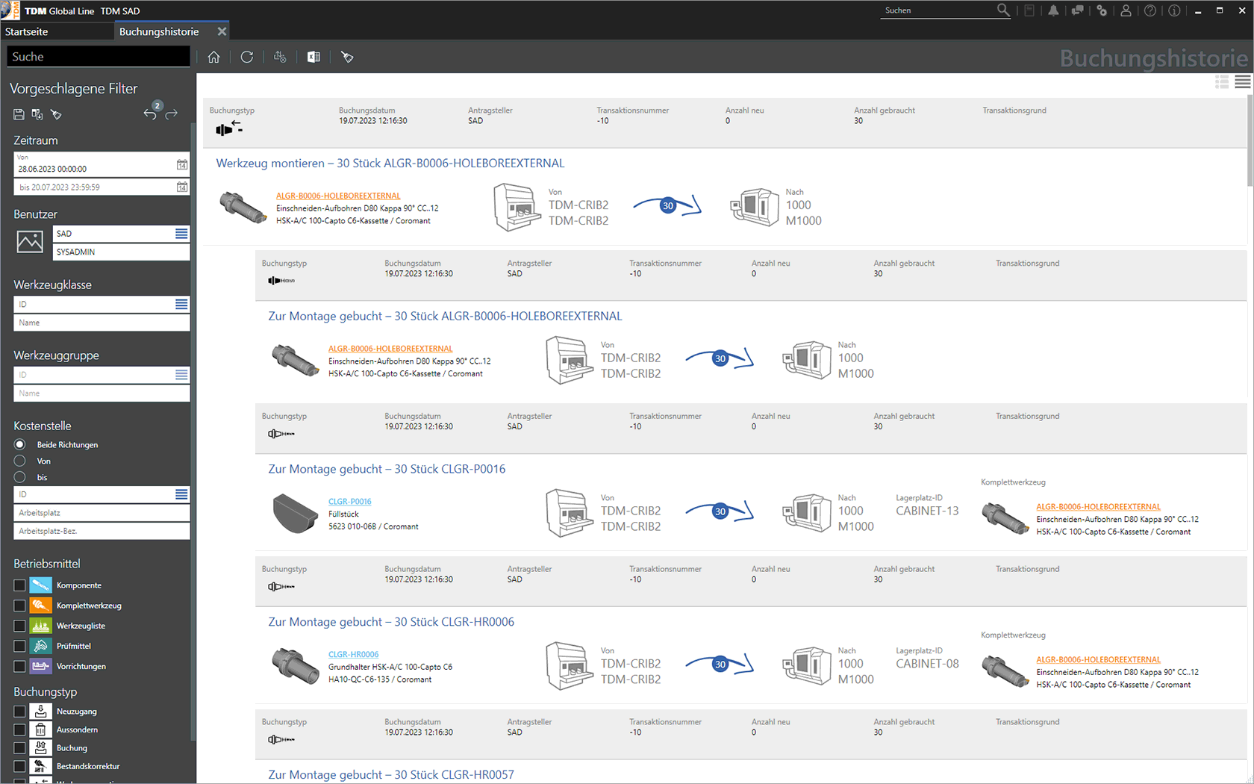1254x784 pixels.
Task: Select the Buchungshistorie tab
Action: [x=159, y=31]
